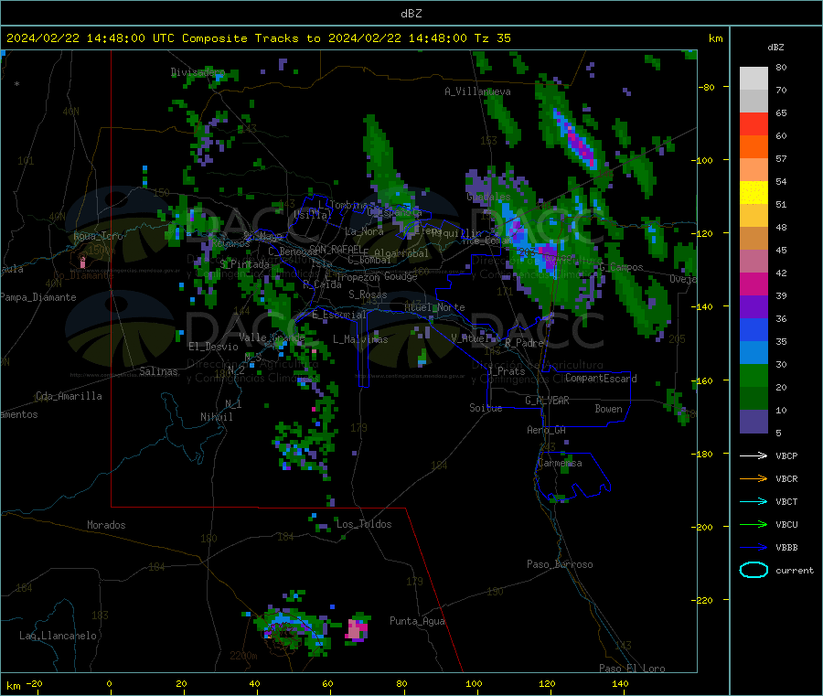Click the 'L_Malvinas' place label
This screenshot has width=823, height=696.
coord(360,339)
